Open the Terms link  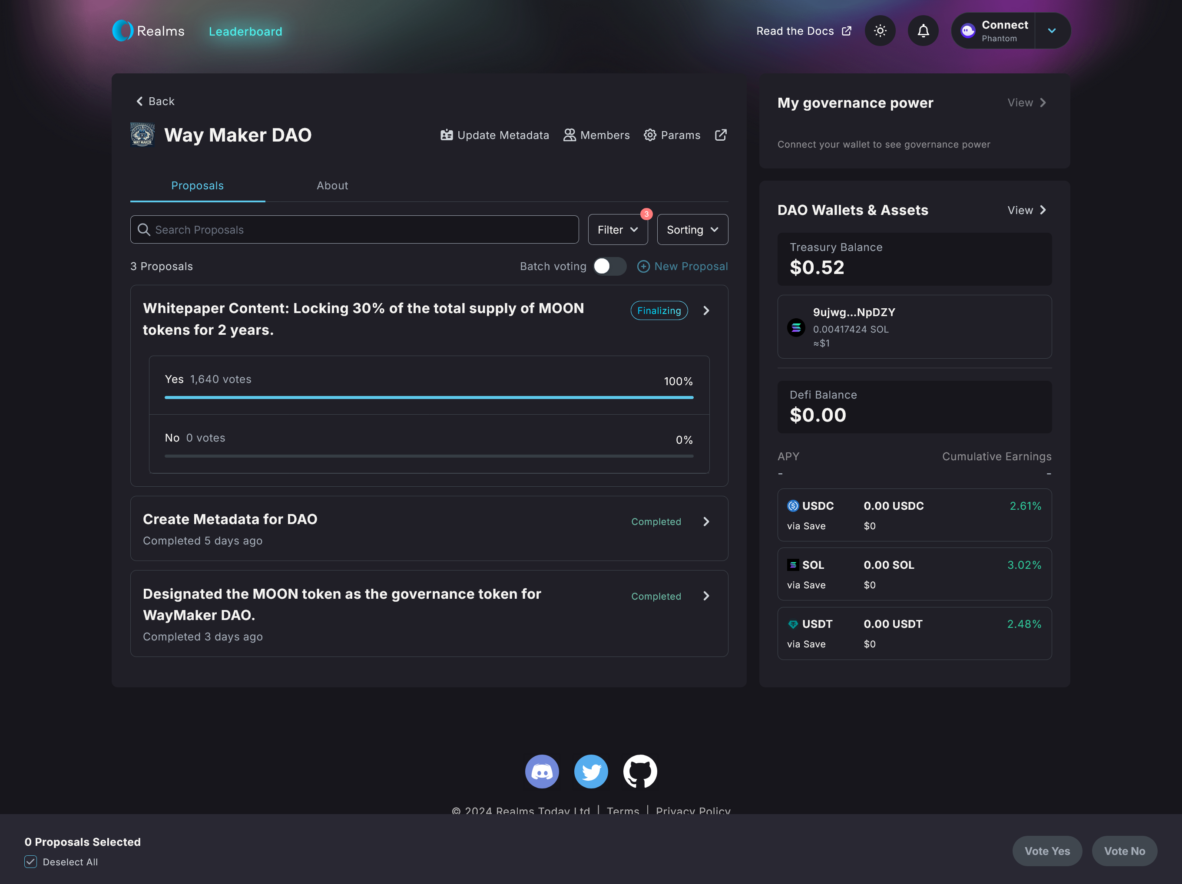tap(623, 810)
